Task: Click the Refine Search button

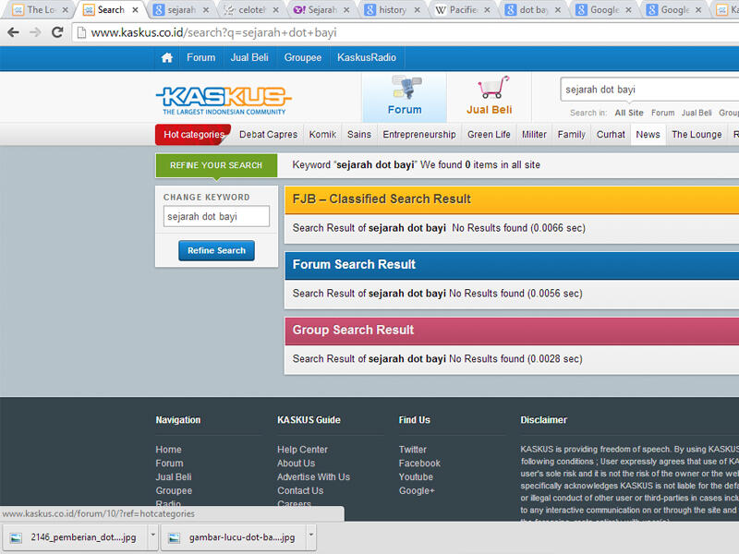Action: click(x=216, y=250)
